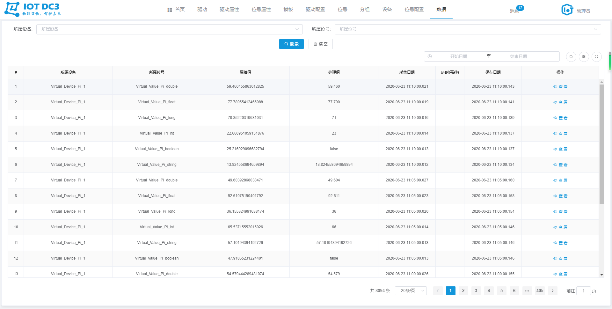The image size is (612, 309).
Task: View details of row 12 via 查看
Action: (560, 259)
